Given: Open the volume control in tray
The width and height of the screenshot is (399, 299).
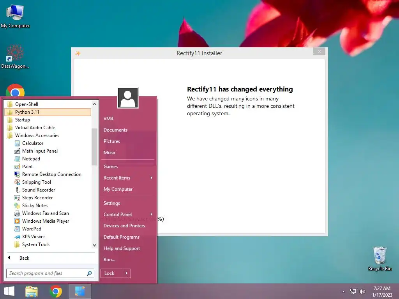Looking at the screenshot, I should point(362,292).
